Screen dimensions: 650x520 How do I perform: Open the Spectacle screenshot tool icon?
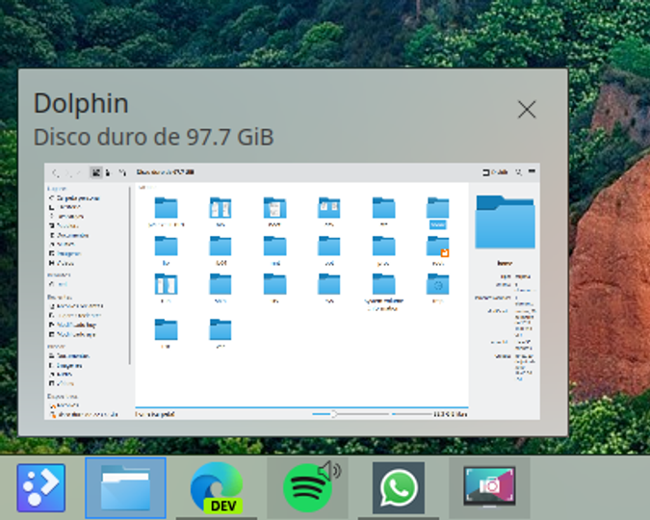point(489,486)
